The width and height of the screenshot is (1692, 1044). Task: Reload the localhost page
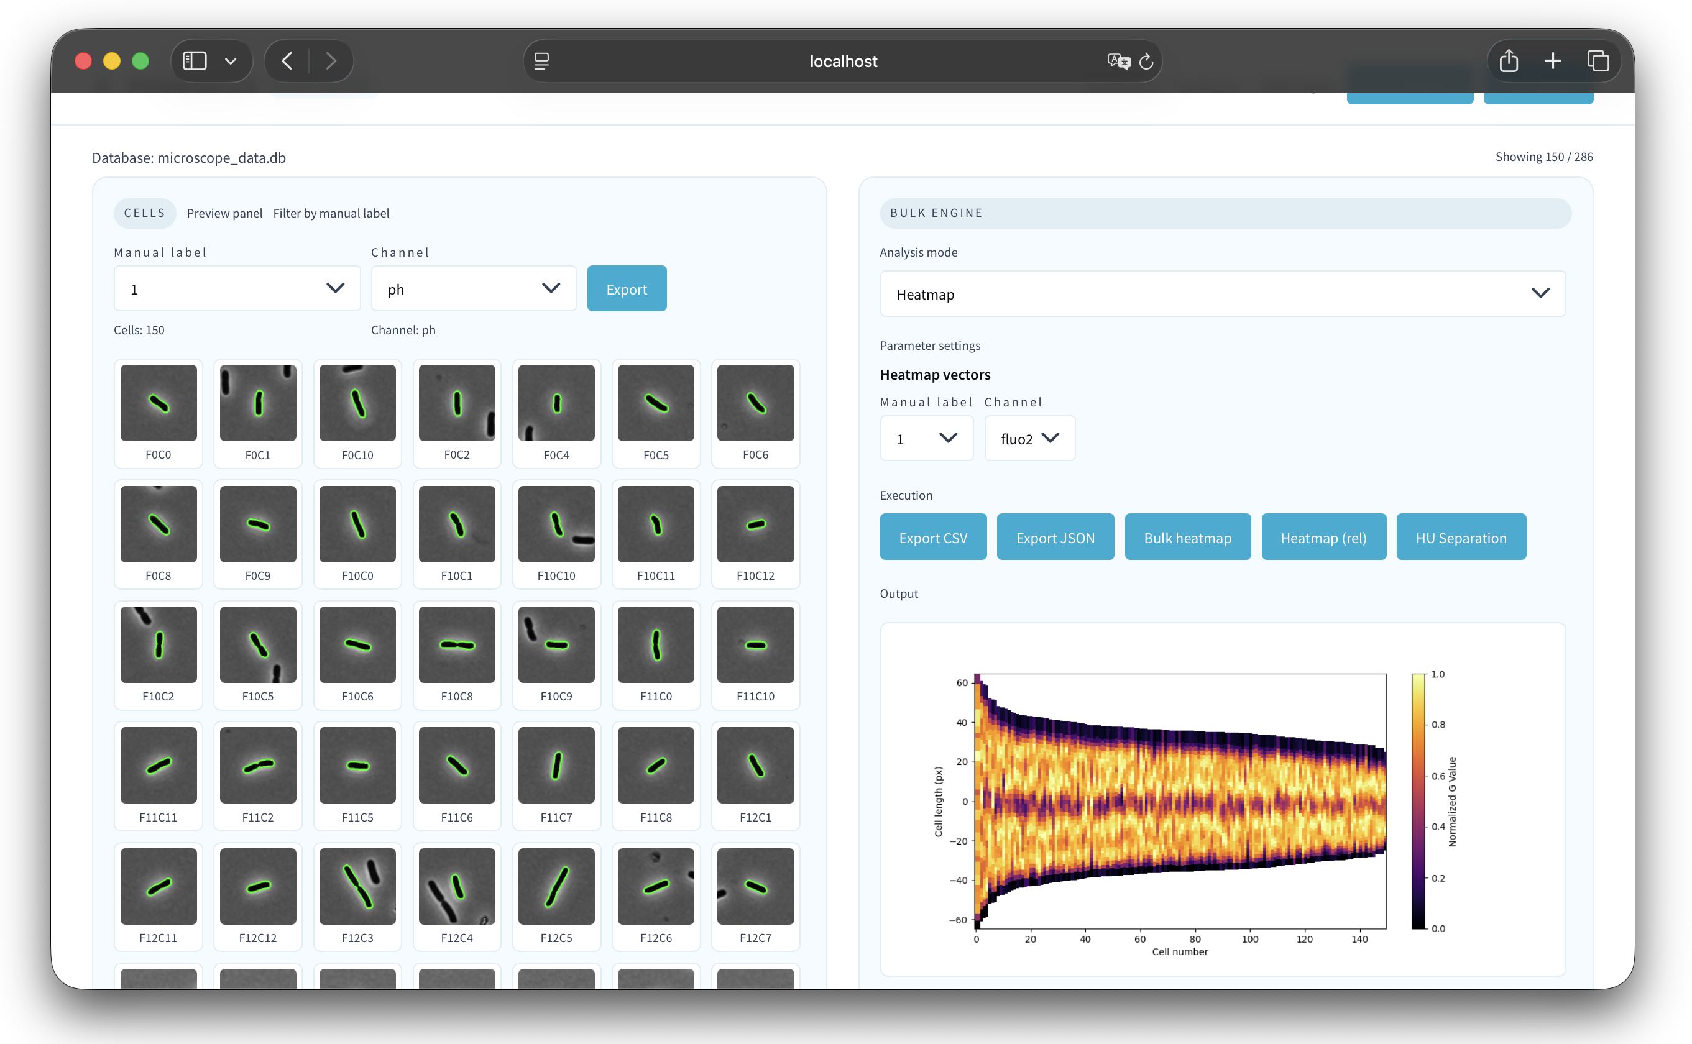pos(1146,62)
